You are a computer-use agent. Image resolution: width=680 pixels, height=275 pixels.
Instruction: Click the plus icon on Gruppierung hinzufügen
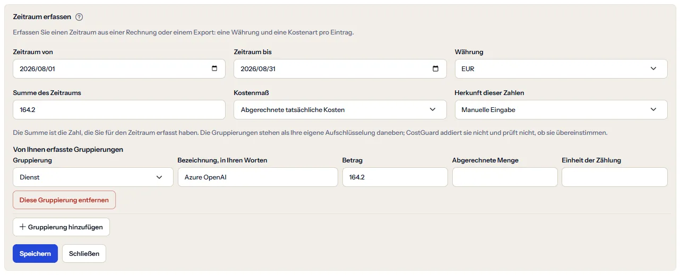(22, 227)
